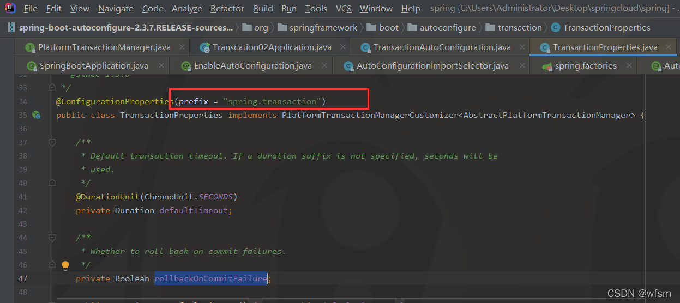Click the SpringBootApplication.java annotation file icon
Image resolution: width=680 pixels, height=303 pixels.
[x=32, y=66]
